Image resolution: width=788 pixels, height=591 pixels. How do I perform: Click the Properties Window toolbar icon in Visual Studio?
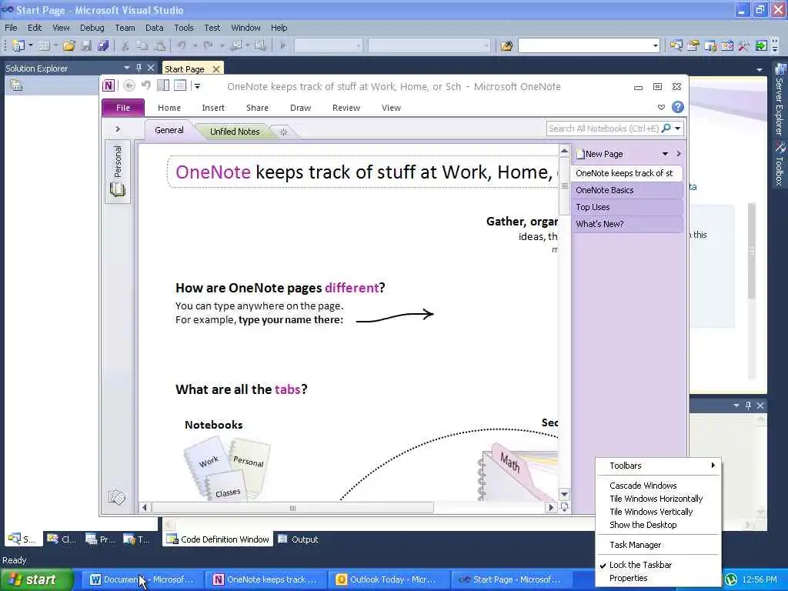pos(693,45)
